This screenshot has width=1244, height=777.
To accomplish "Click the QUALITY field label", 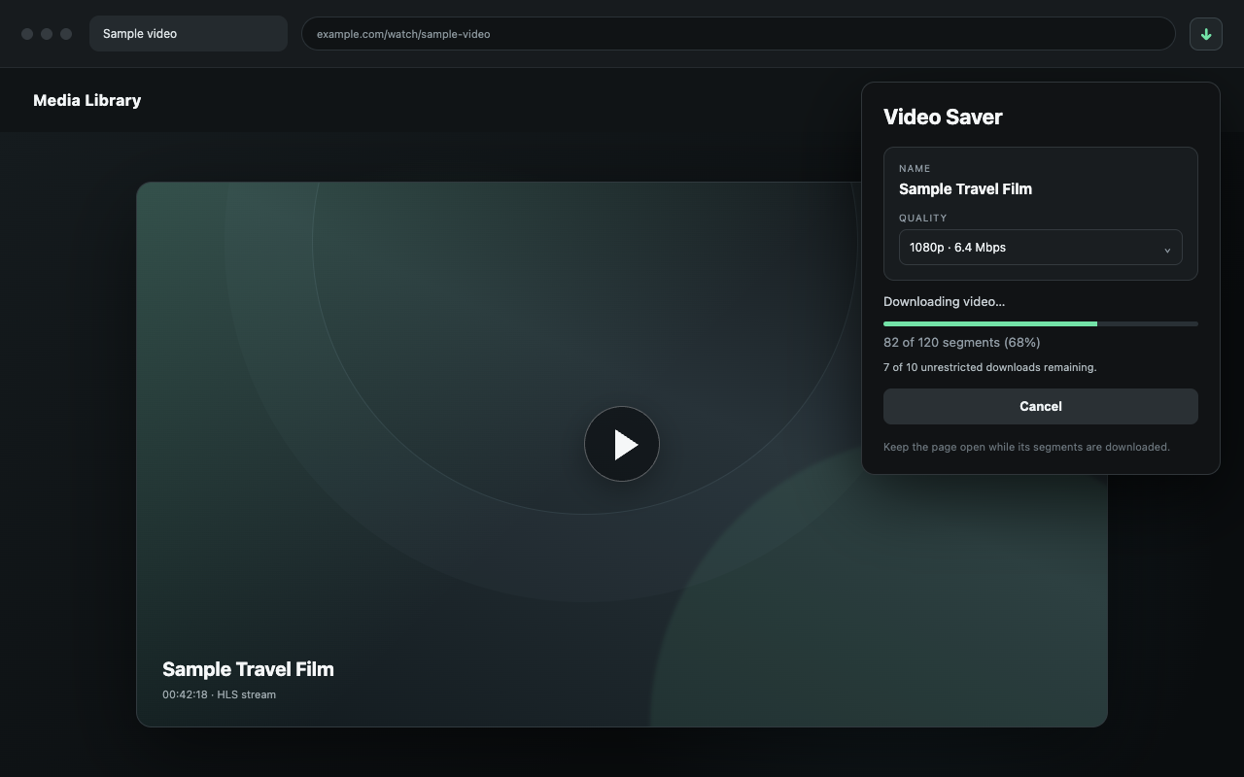I will tap(922, 219).
